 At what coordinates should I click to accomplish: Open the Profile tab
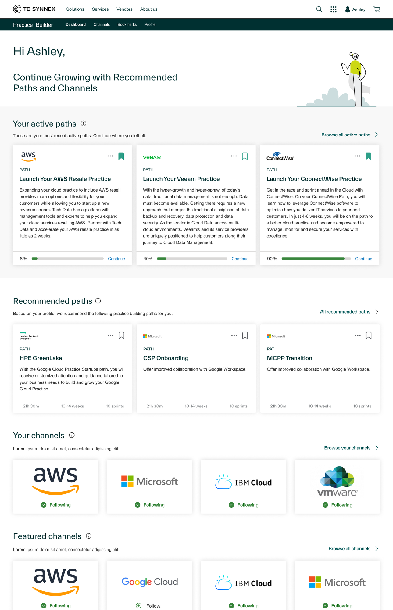click(150, 24)
